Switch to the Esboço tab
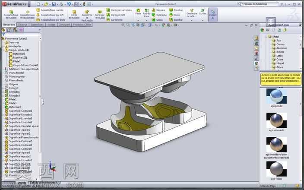Image resolution: width=304 pixels, height=190 pixels. coord(23,25)
